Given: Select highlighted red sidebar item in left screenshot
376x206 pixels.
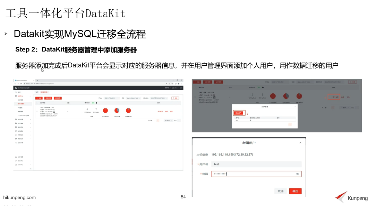Looking at the screenshot, I should pyautogui.click(x=23, y=104).
